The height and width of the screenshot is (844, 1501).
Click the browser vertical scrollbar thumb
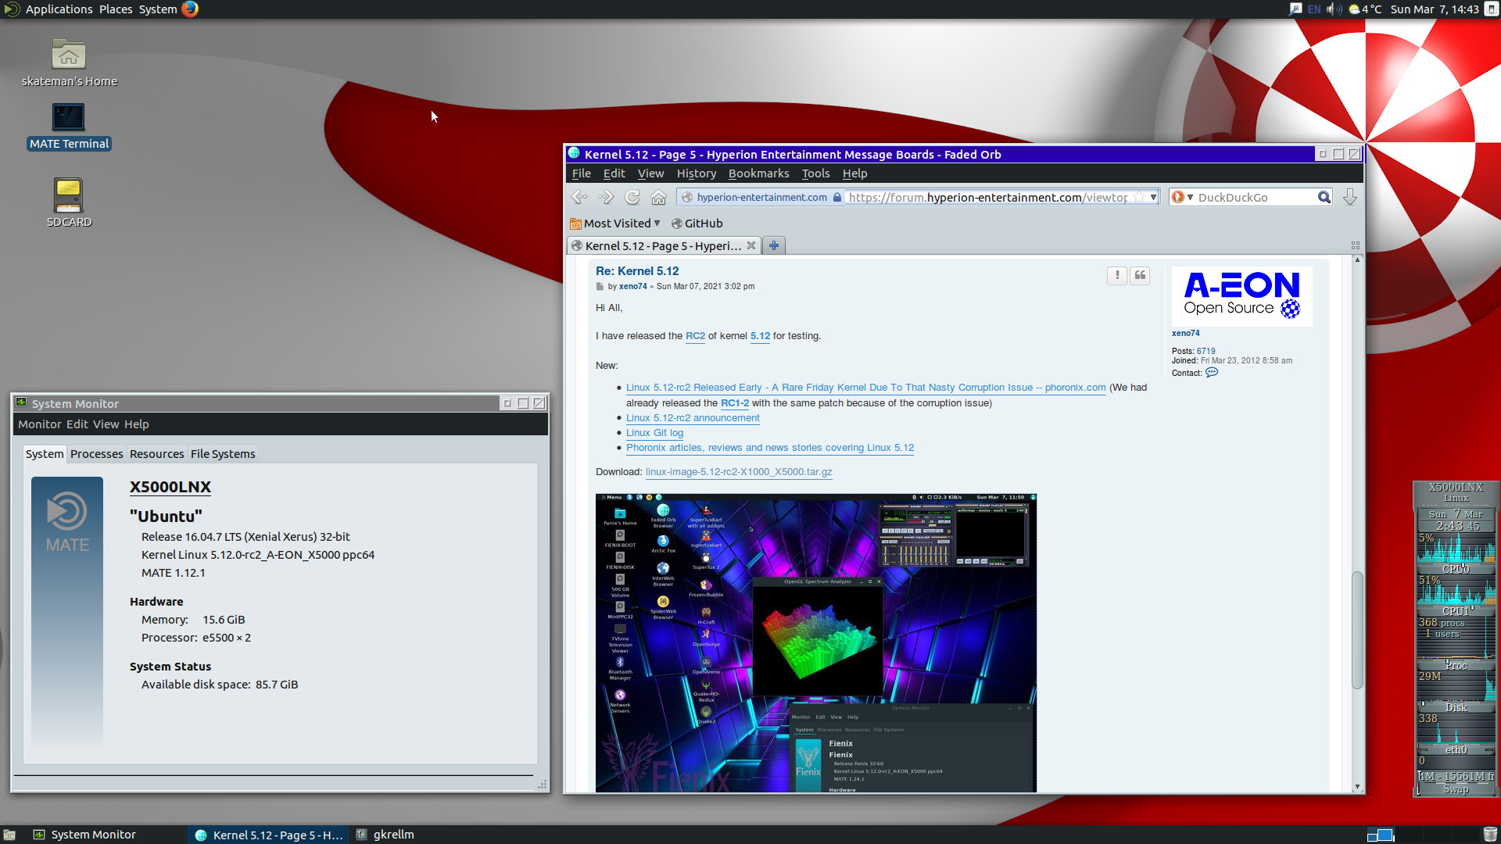[1357, 630]
